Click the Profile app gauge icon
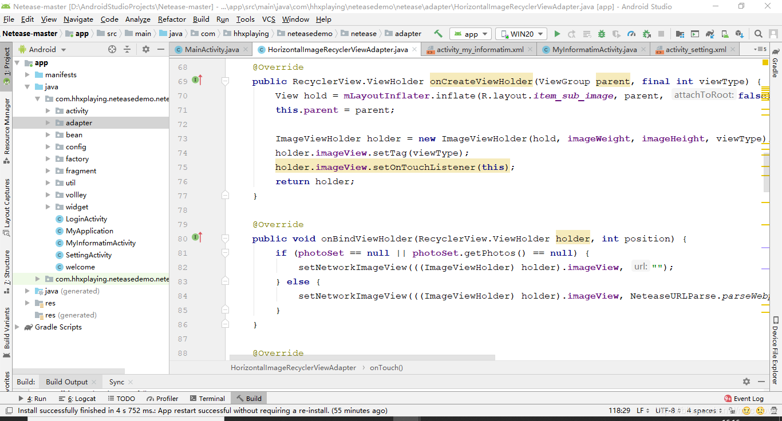The image size is (782, 421). pyautogui.click(x=631, y=34)
